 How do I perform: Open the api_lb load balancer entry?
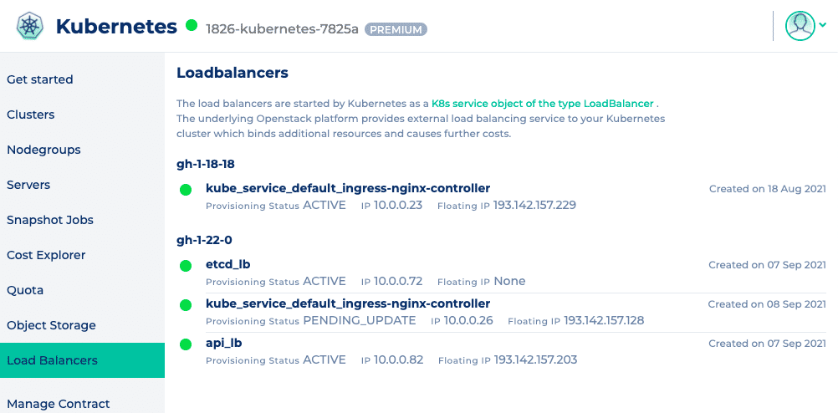224,343
